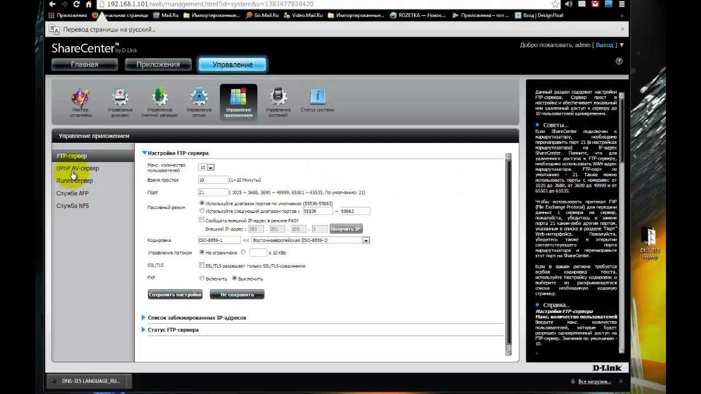Screen dimensions: 701x394
Task: Open the Управление сетью icon
Action: [x=199, y=102]
